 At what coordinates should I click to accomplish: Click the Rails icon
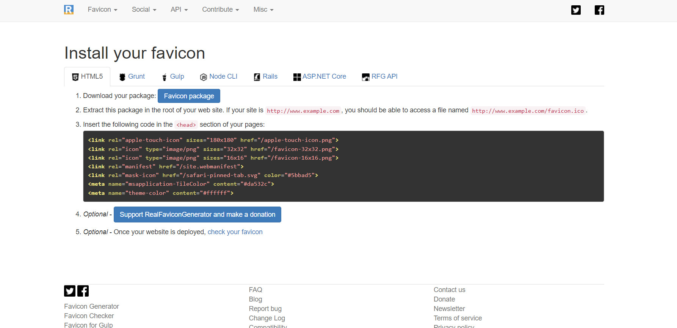[257, 77]
